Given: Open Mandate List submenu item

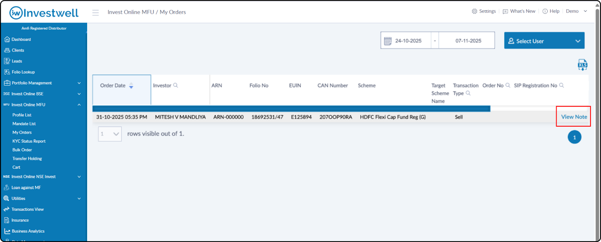Looking at the screenshot, I should [24, 124].
